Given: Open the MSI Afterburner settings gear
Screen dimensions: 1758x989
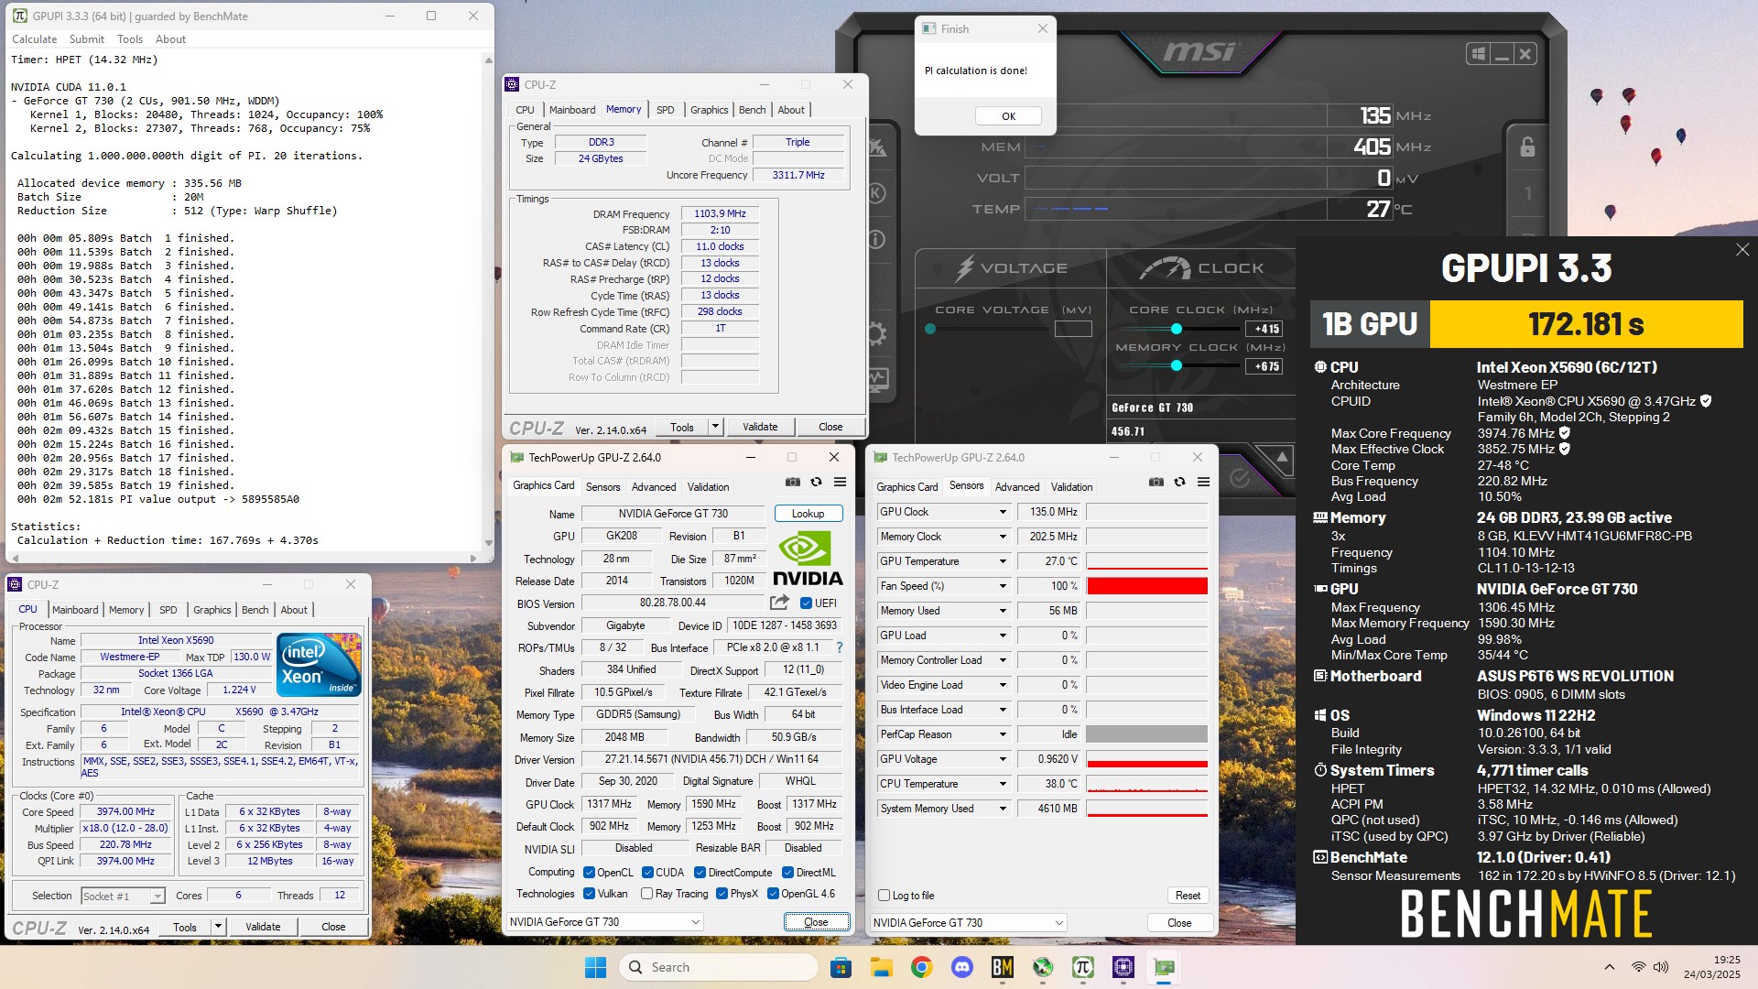Looking at the screenshot, I should click(876, 333).
